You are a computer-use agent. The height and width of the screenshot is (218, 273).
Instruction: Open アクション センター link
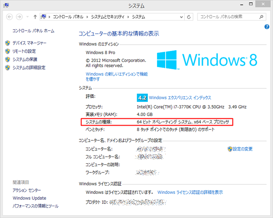(27, 190)
